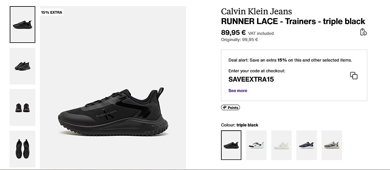The width and height of the screenshot is (390, 170).
Task: Open the price info tag icon
Action: coord(363,32)
